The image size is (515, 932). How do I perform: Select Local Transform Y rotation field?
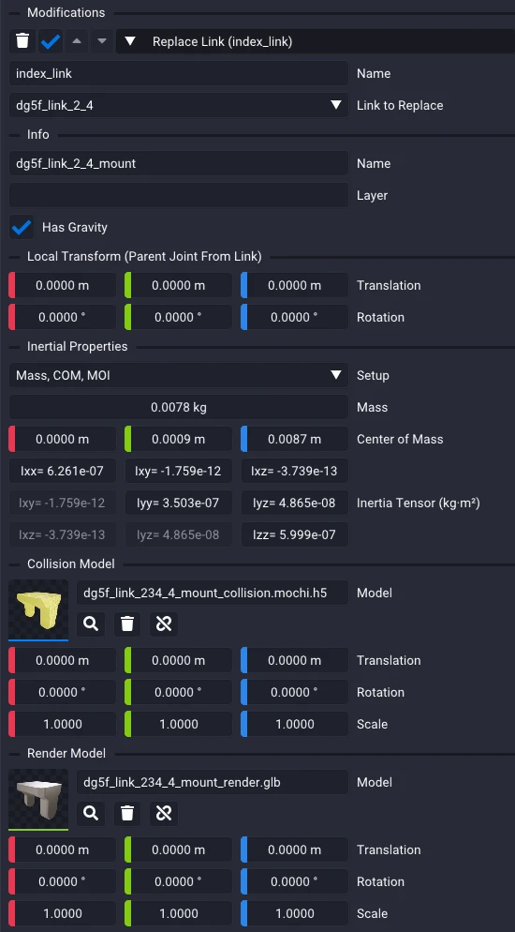[x=178, y=318]
